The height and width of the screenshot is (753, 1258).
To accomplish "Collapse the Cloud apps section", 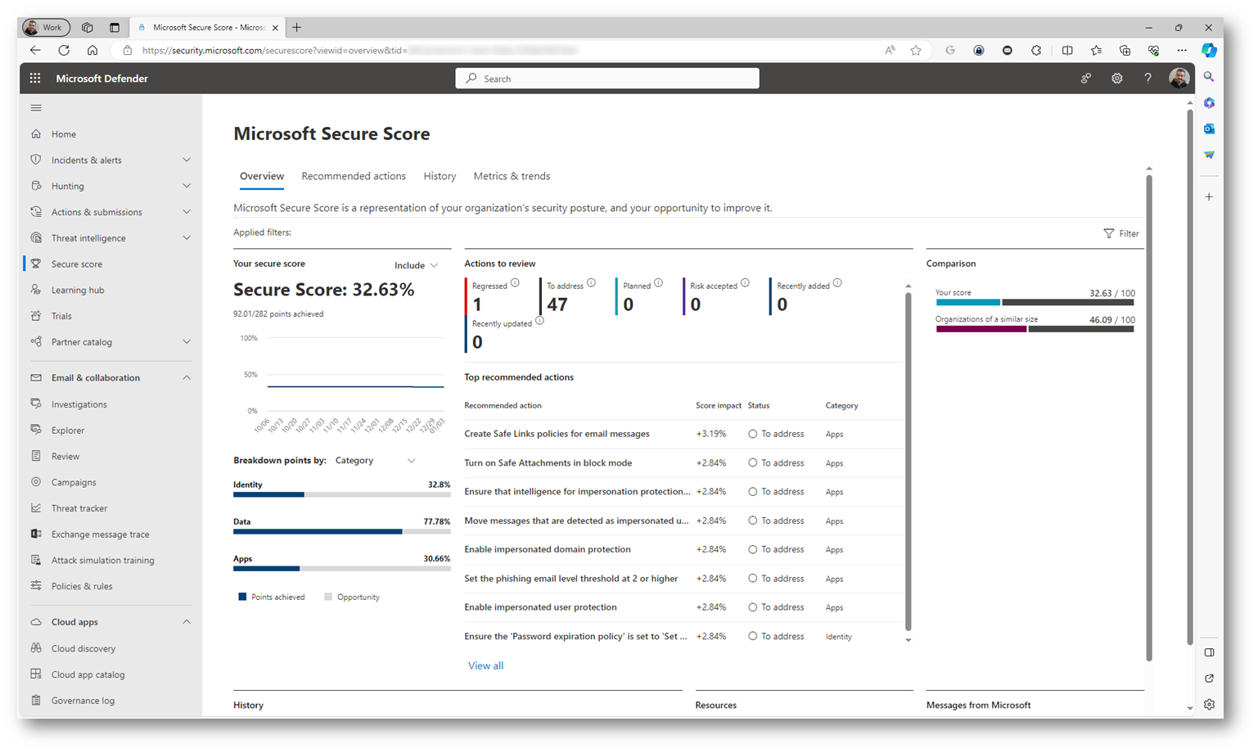I will 187,622.
